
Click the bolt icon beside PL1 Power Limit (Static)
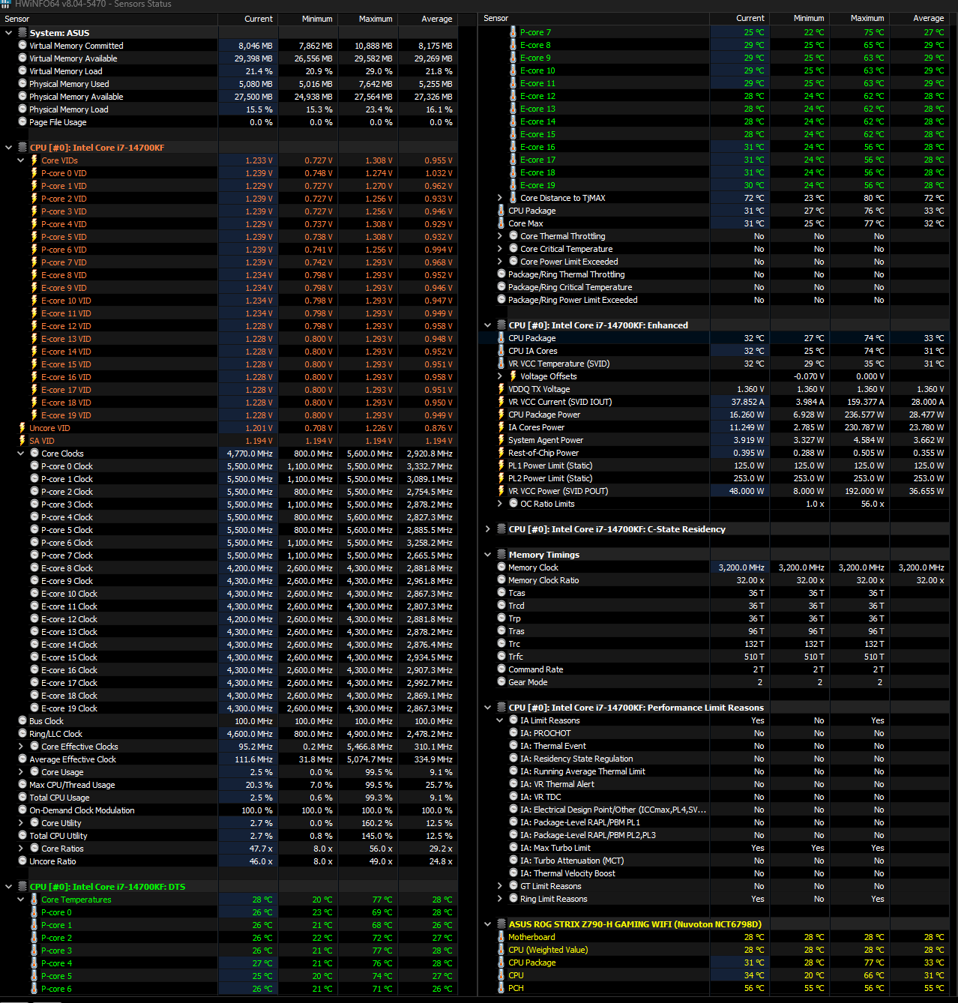point(501,466)
